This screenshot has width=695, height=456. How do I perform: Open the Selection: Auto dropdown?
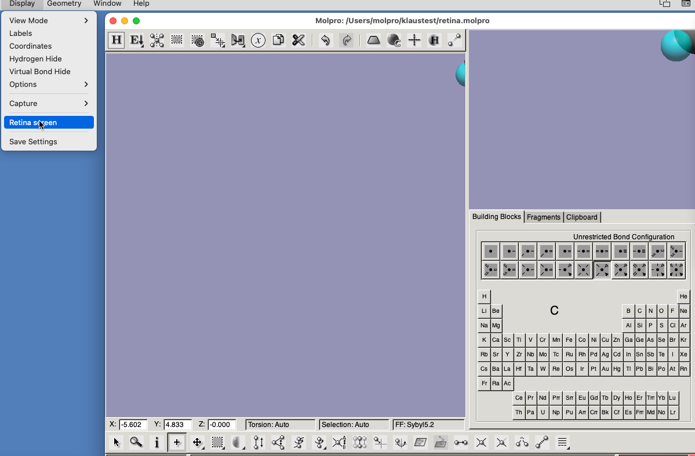pyautogui.click(x=354, y=424)
